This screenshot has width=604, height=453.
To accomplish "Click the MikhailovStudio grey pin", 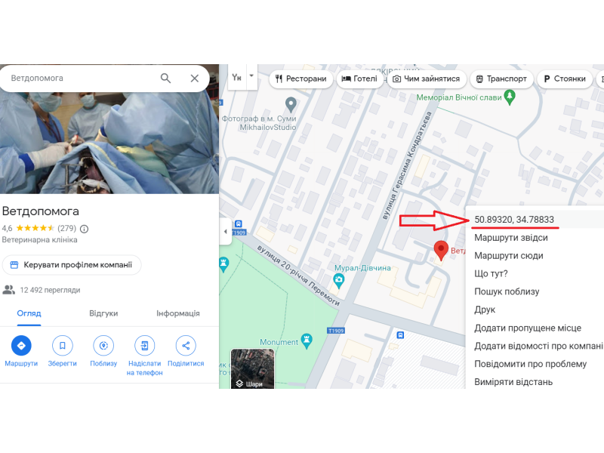I will coord(291,104).
